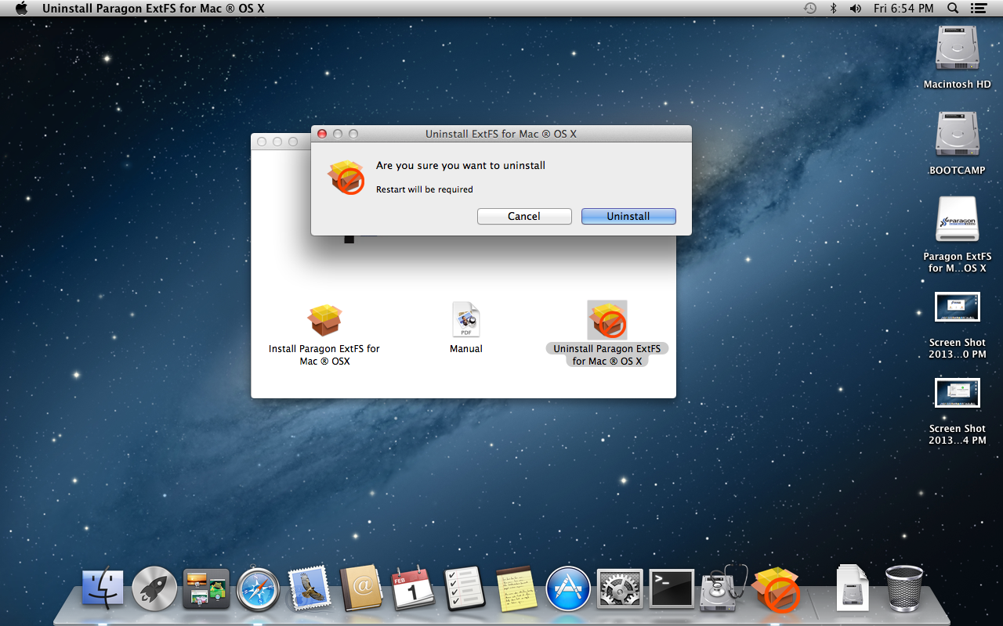
Task: Open Notes in the Dock
Action: (516, 588)
